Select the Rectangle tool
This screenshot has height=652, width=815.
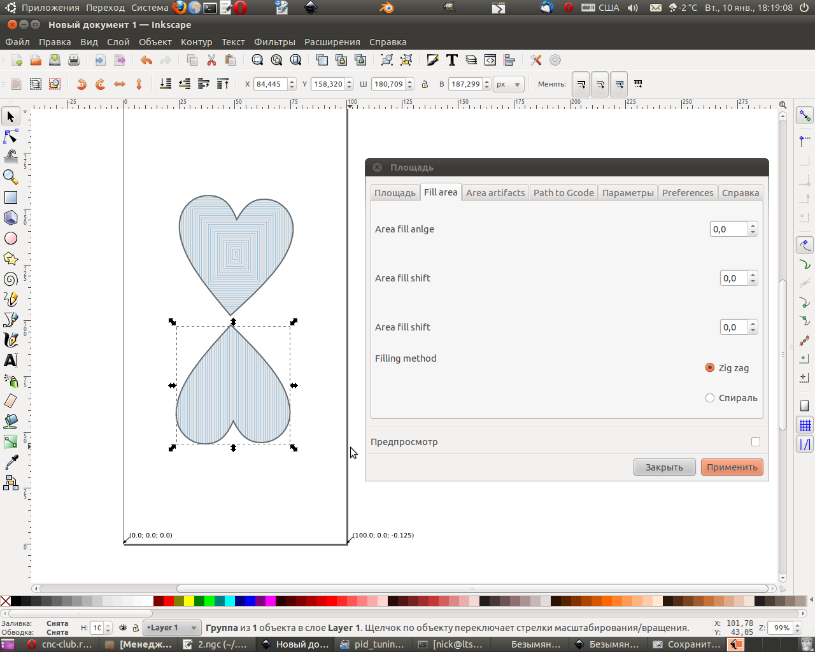click(11, 197)
